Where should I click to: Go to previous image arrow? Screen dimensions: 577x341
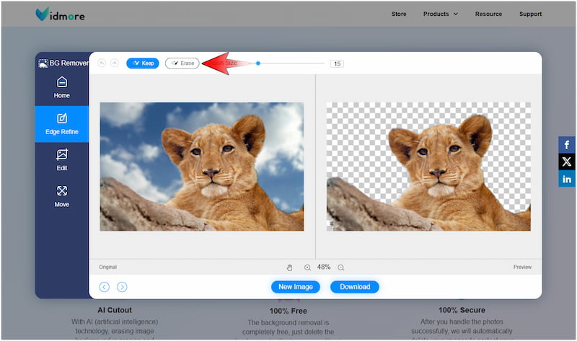point(105,287)
